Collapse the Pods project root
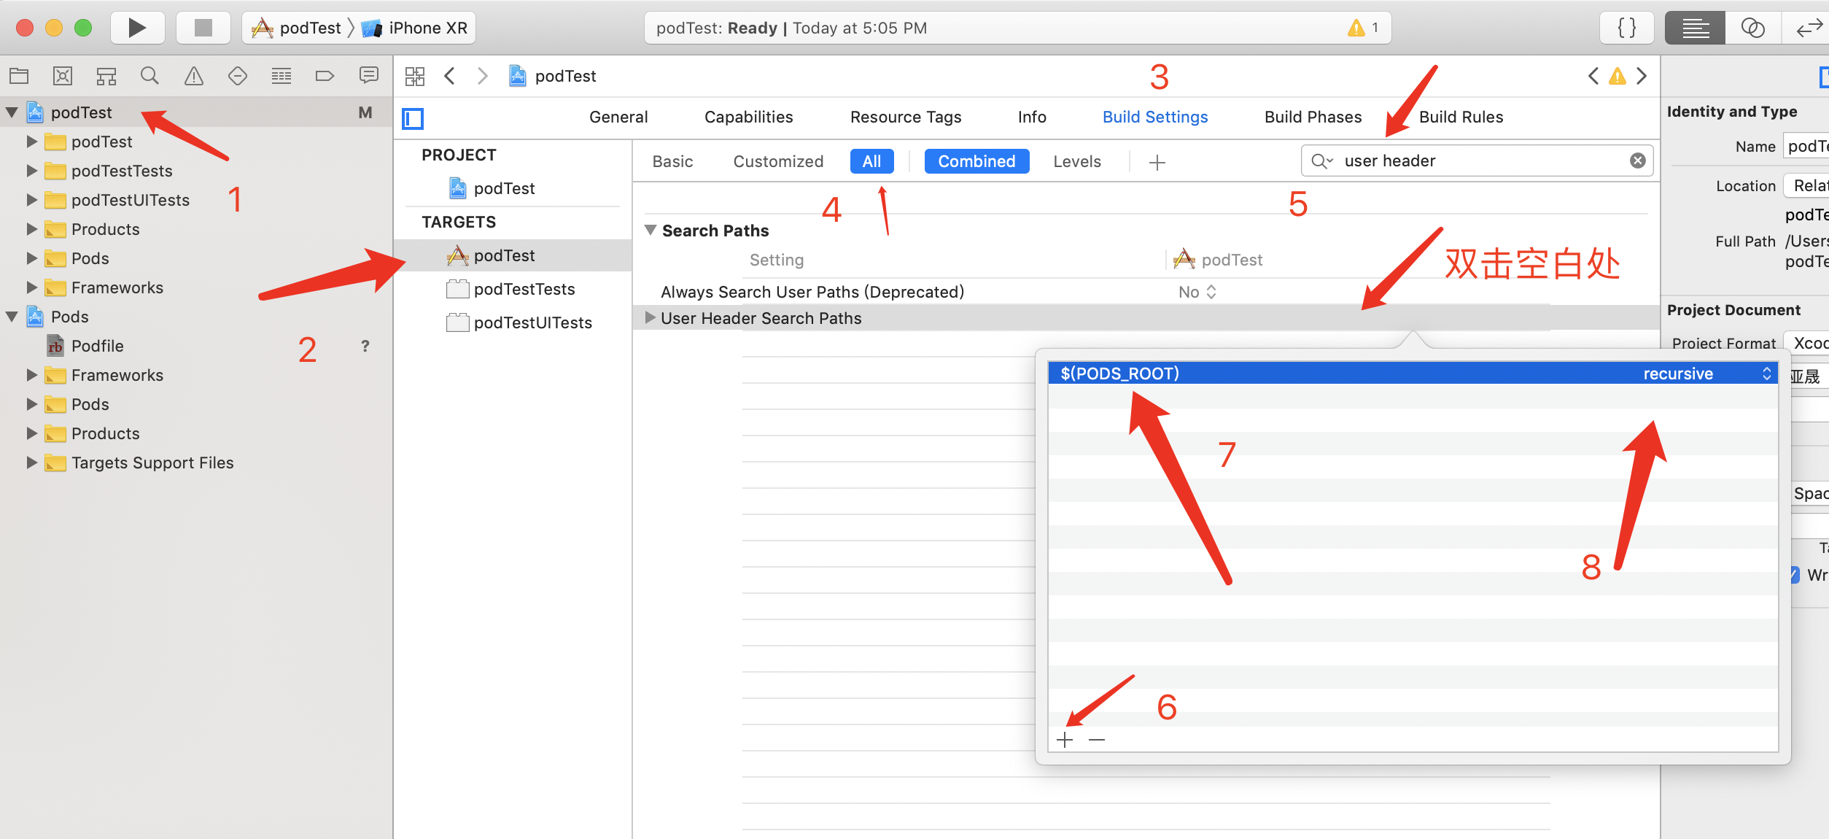1829x839 pixels. [x=12, y=317]
